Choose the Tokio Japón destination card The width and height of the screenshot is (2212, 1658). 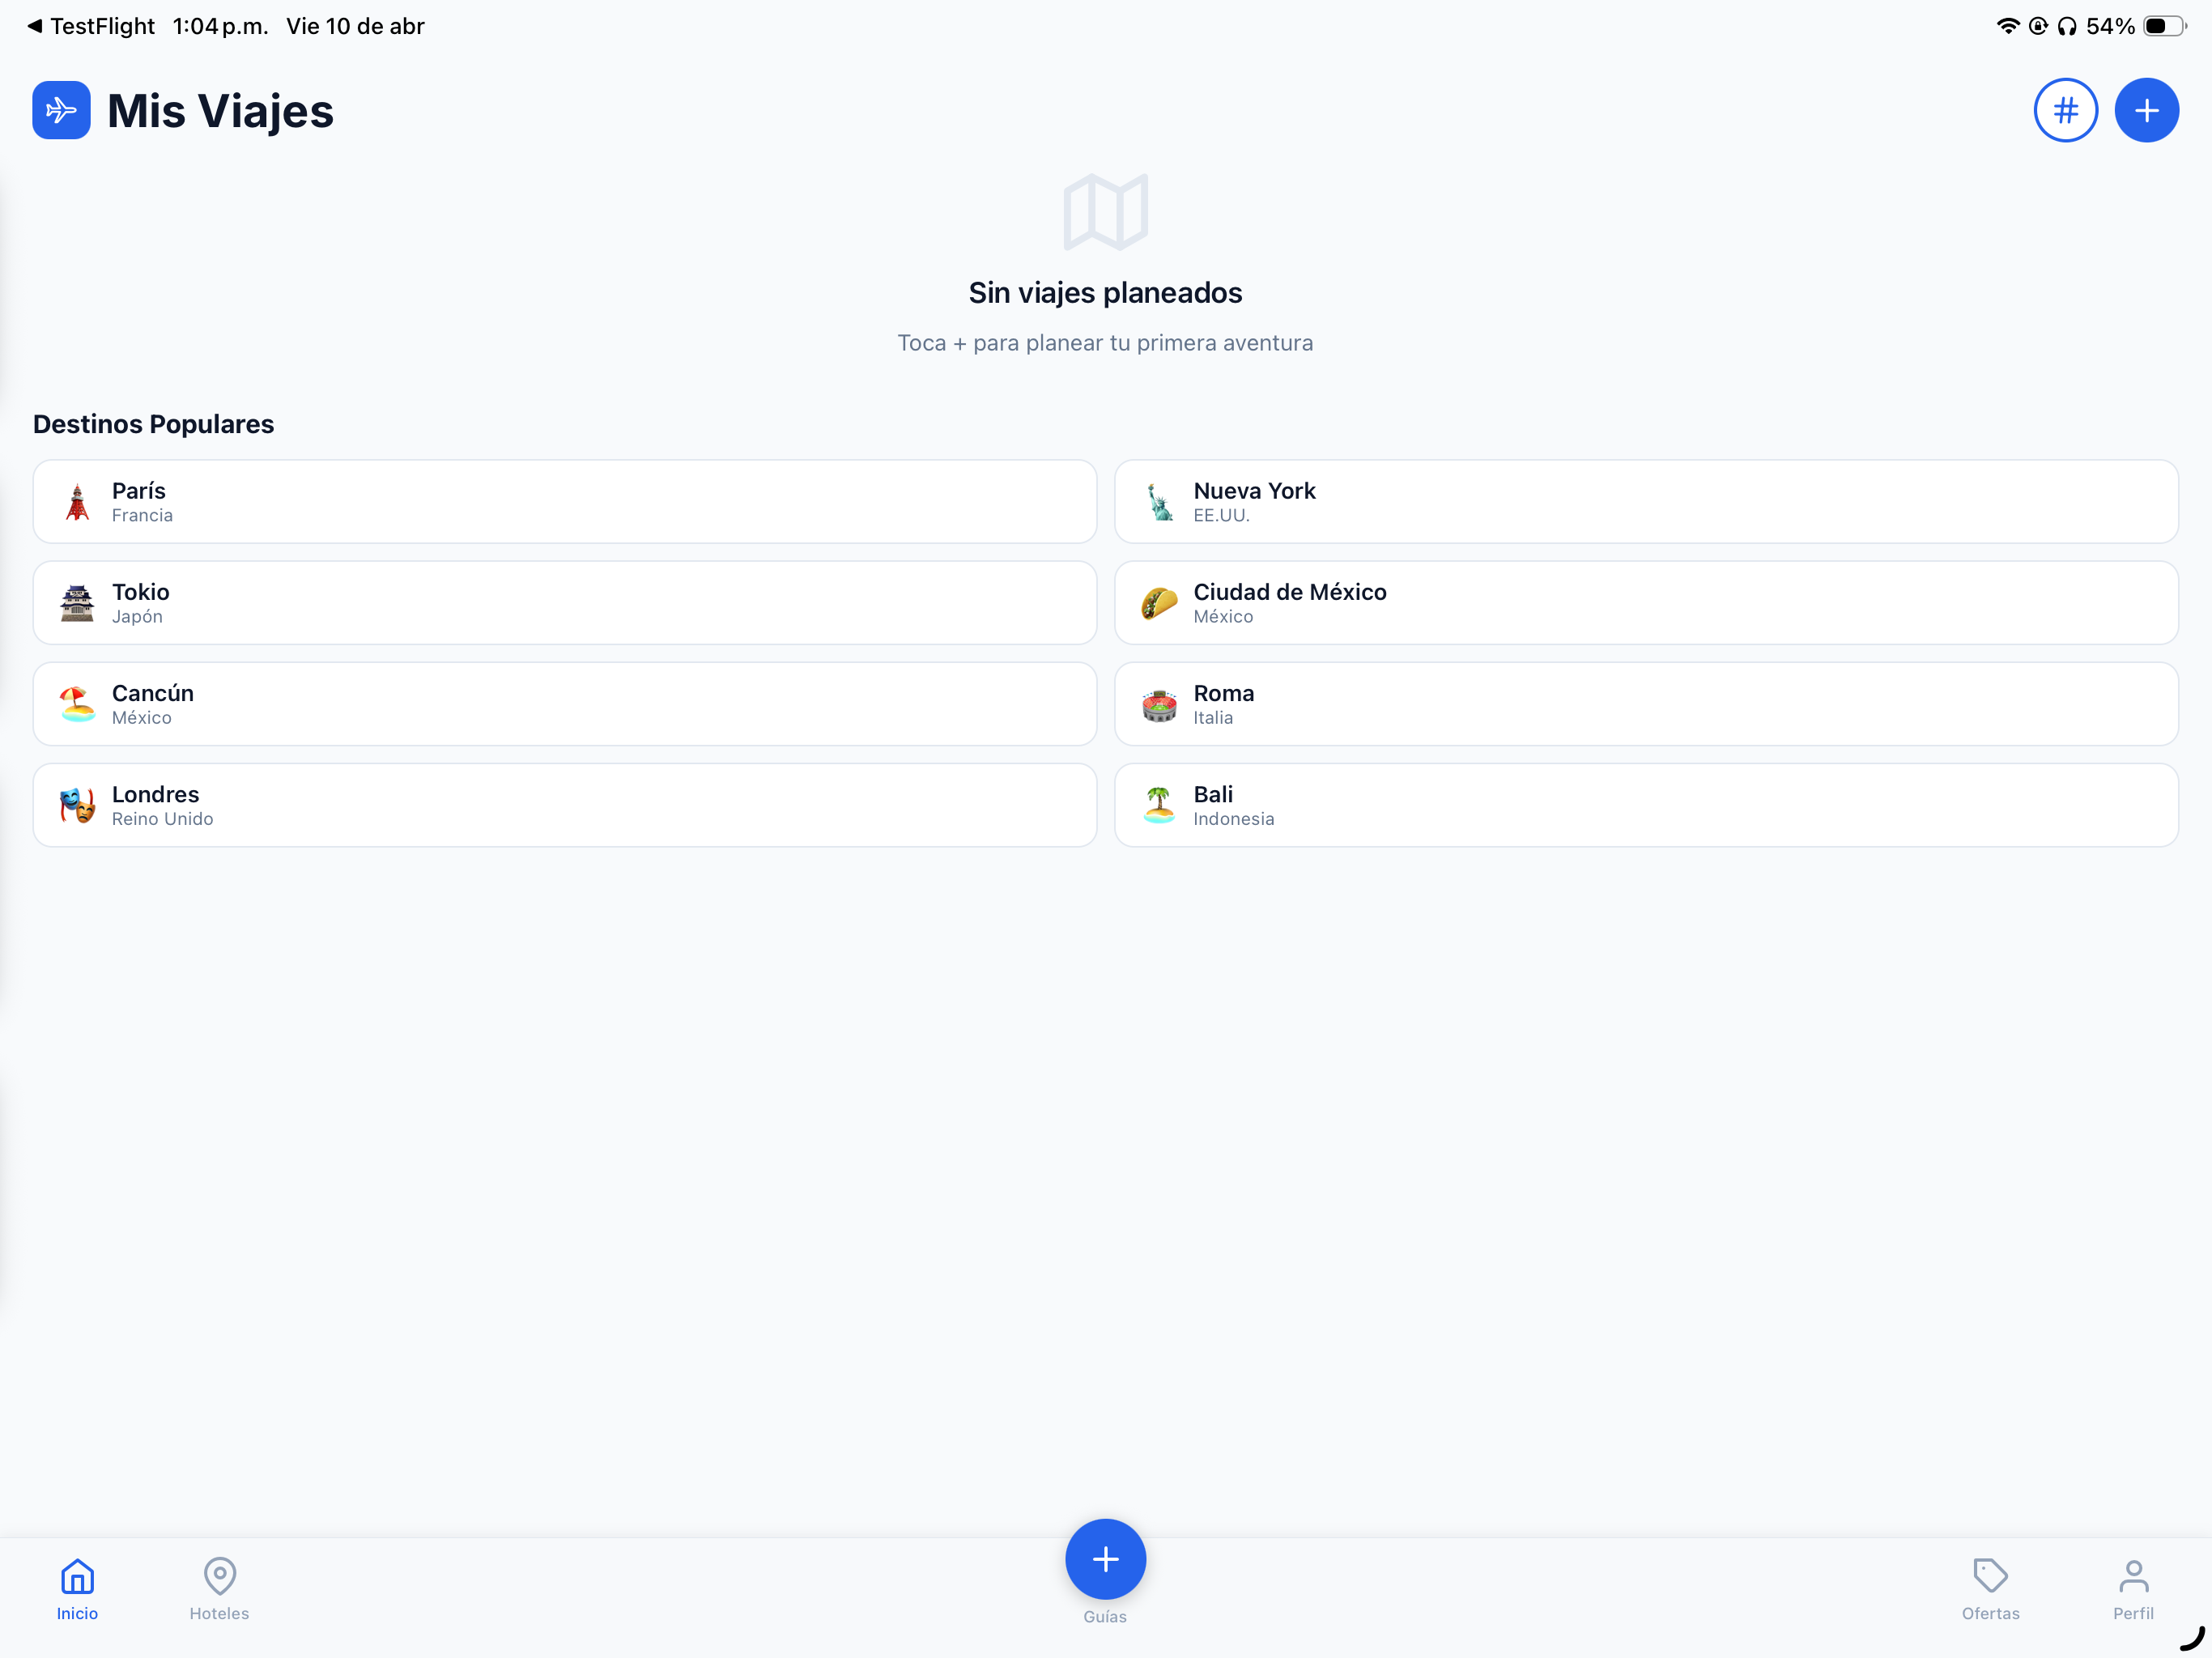(565, 603)
